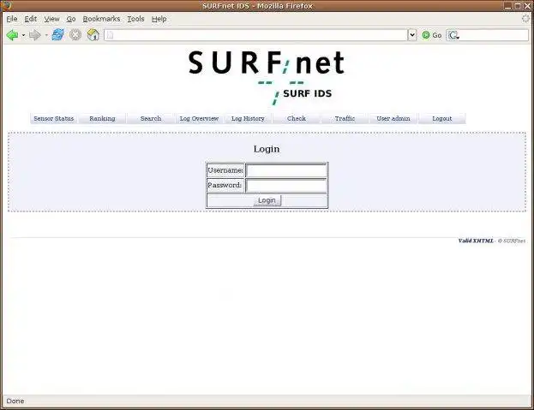Reload the page with the refresh icon
This screenshot has width=534, height=410.
point(58,35)
